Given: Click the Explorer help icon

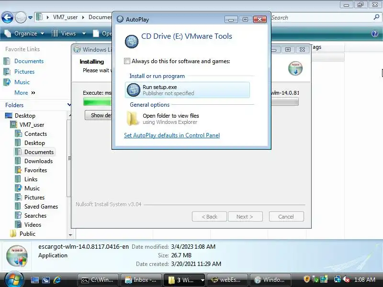Looking at the screenshot, I should coord(375,33).
